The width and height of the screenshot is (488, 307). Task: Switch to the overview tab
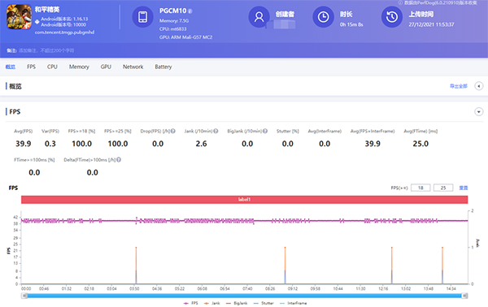click(x=11, y=67)
